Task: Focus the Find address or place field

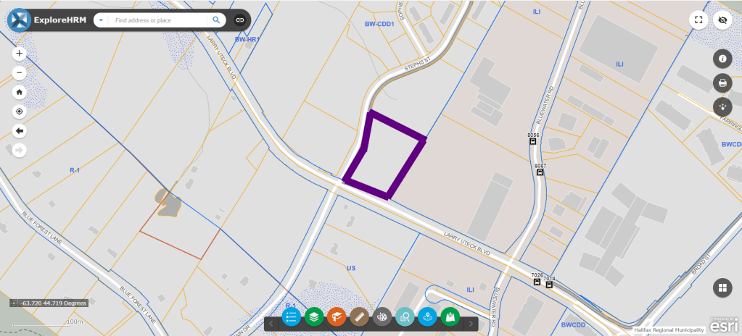Action: (157, 20)
